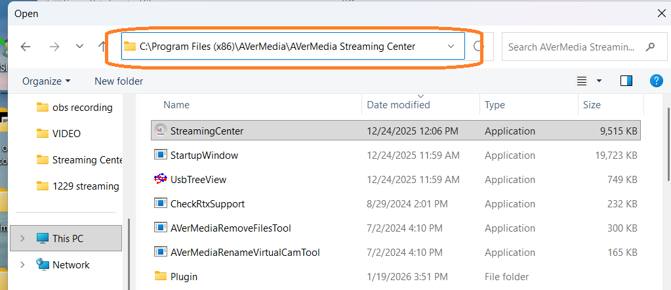This screenshot has height=290, width=671.
Task: Select the AVerMediaRemoveFilesTool icon
Action: [x=160, y=228]
